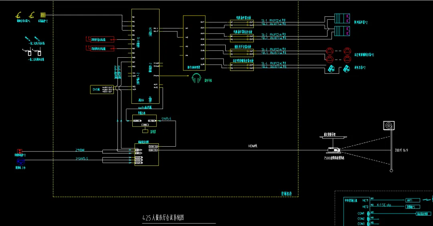433x226 pixels.
Task: Click the 'SB-4' cable label
Action: pyautogui.click(x=264, y=67)
